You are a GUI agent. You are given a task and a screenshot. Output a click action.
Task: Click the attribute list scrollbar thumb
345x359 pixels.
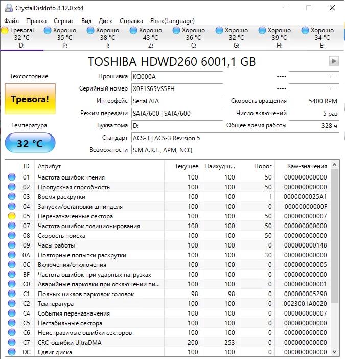click(334, 236)
